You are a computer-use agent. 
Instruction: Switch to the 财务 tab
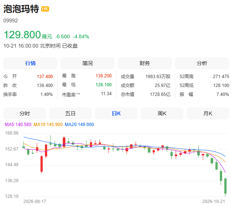point(145,63)
